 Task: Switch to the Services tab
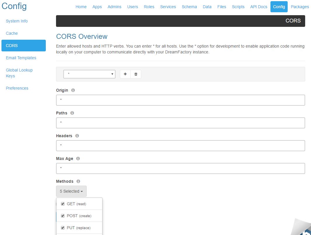pyautogui.click(x=168, y=7)
